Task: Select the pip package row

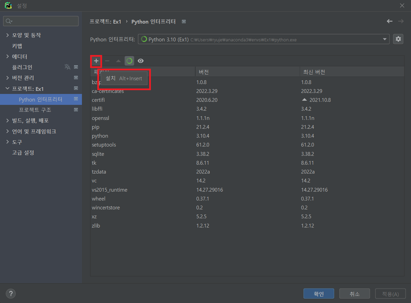Action: (x=247, y=127)
